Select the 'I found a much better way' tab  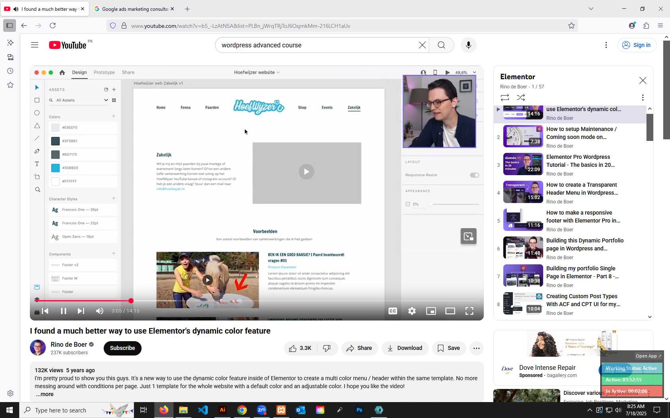[x=45, y=9]
